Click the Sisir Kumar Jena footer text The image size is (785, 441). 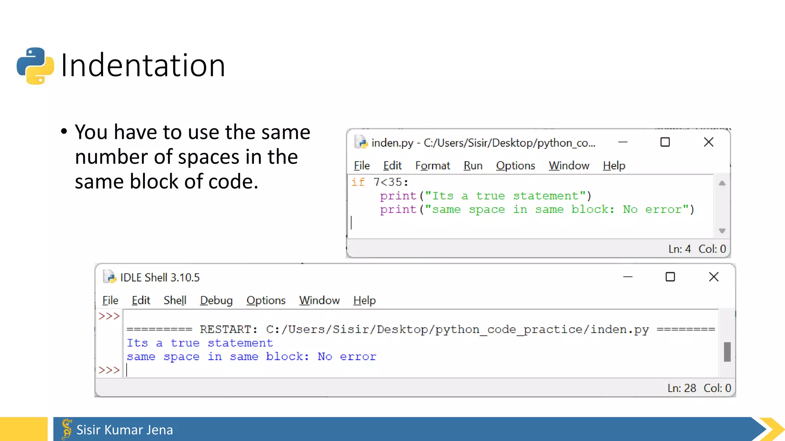(x=125, y=430)
